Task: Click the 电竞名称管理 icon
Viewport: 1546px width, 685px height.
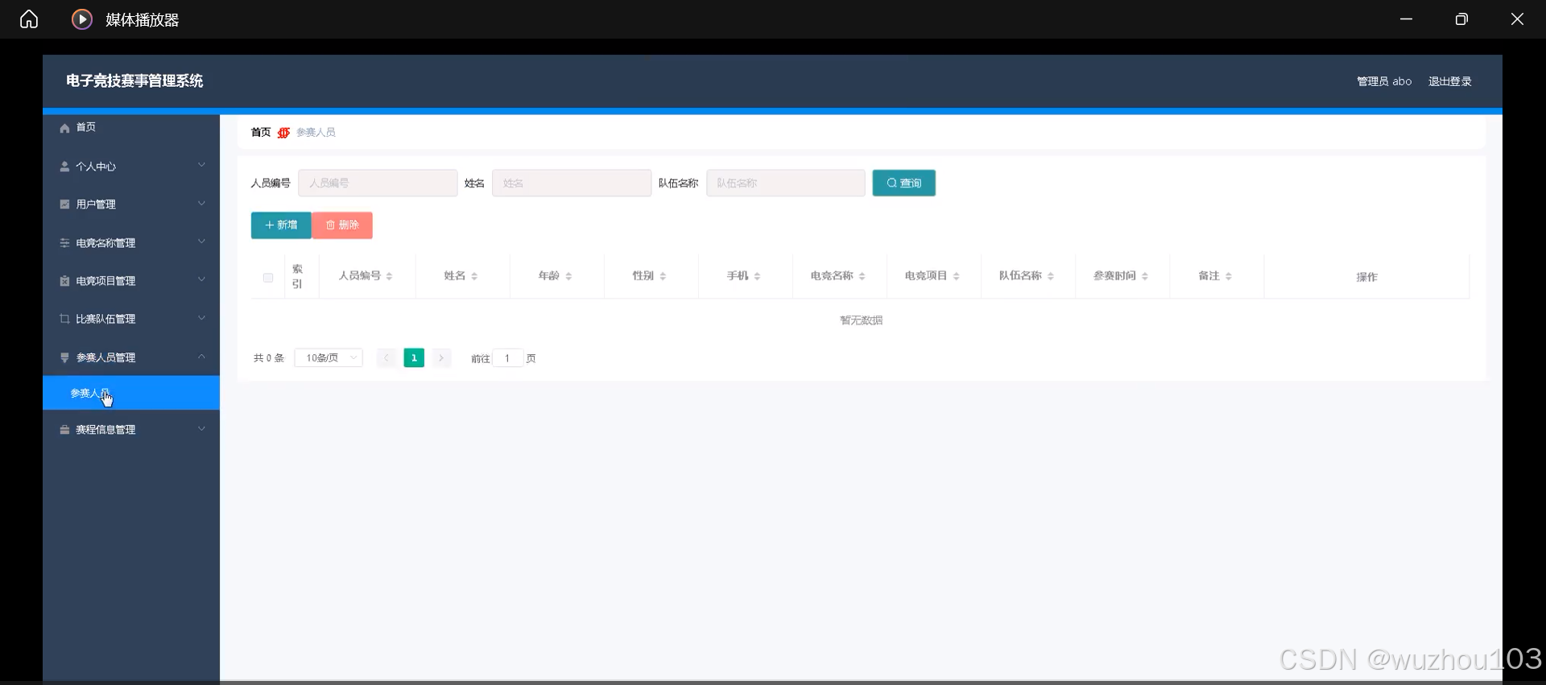Action: tap(64, 242)
